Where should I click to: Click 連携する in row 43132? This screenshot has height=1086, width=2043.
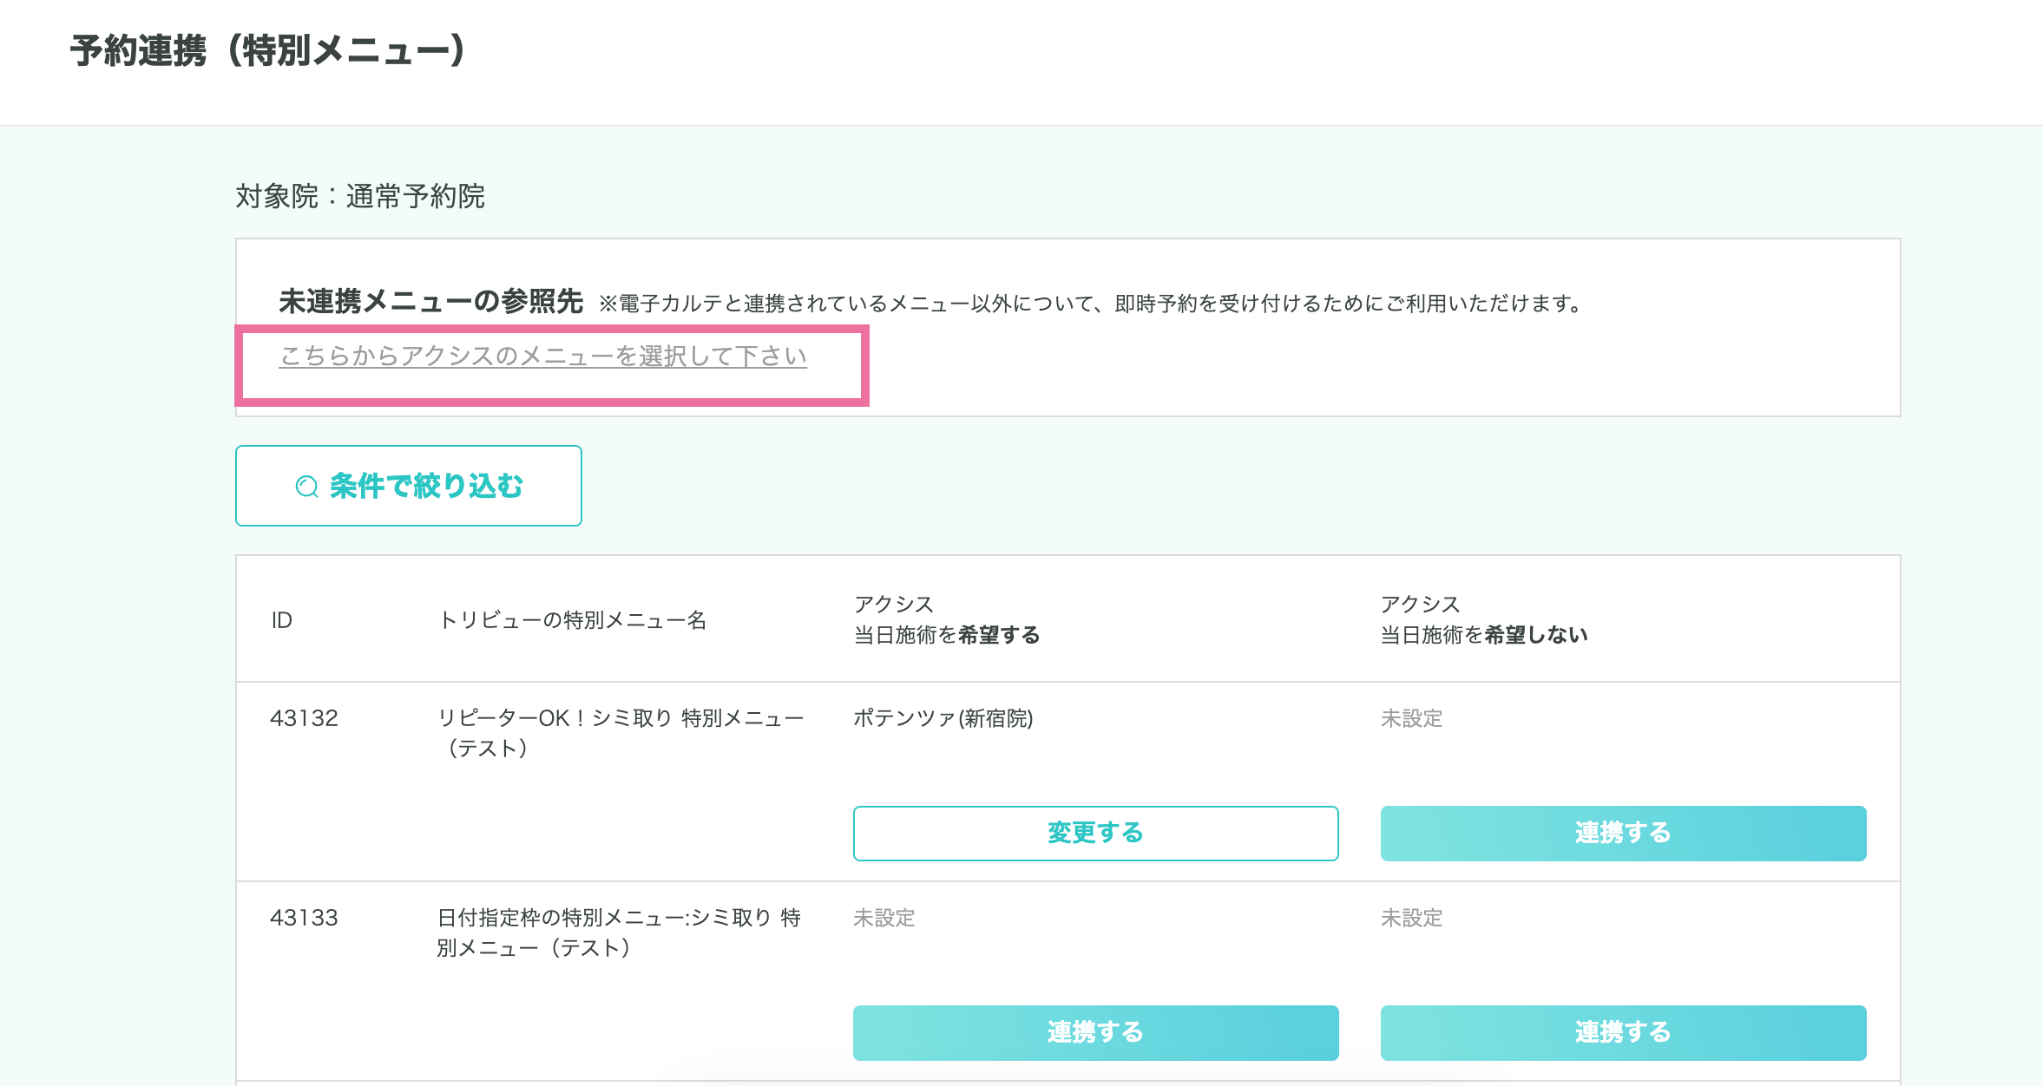tap(1623, 833)
